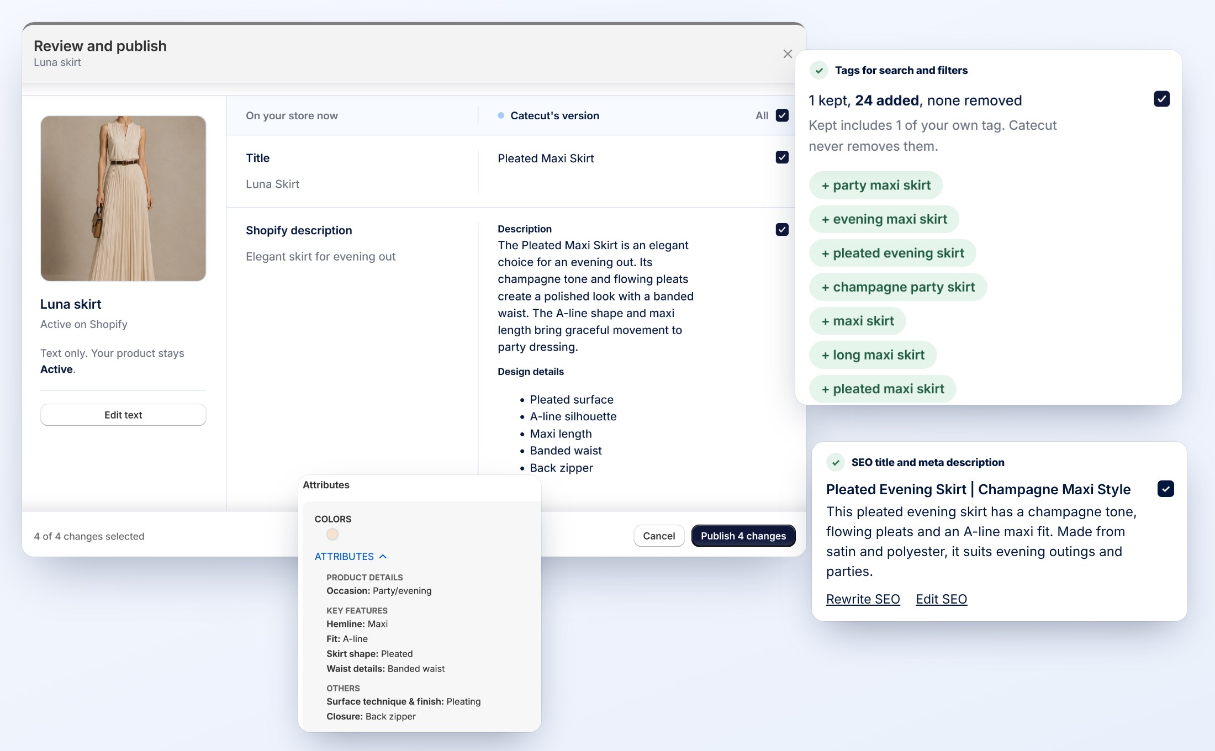Toggle the All changes checkbox
The image size is (1215, 751).
(x=782, y=115)
